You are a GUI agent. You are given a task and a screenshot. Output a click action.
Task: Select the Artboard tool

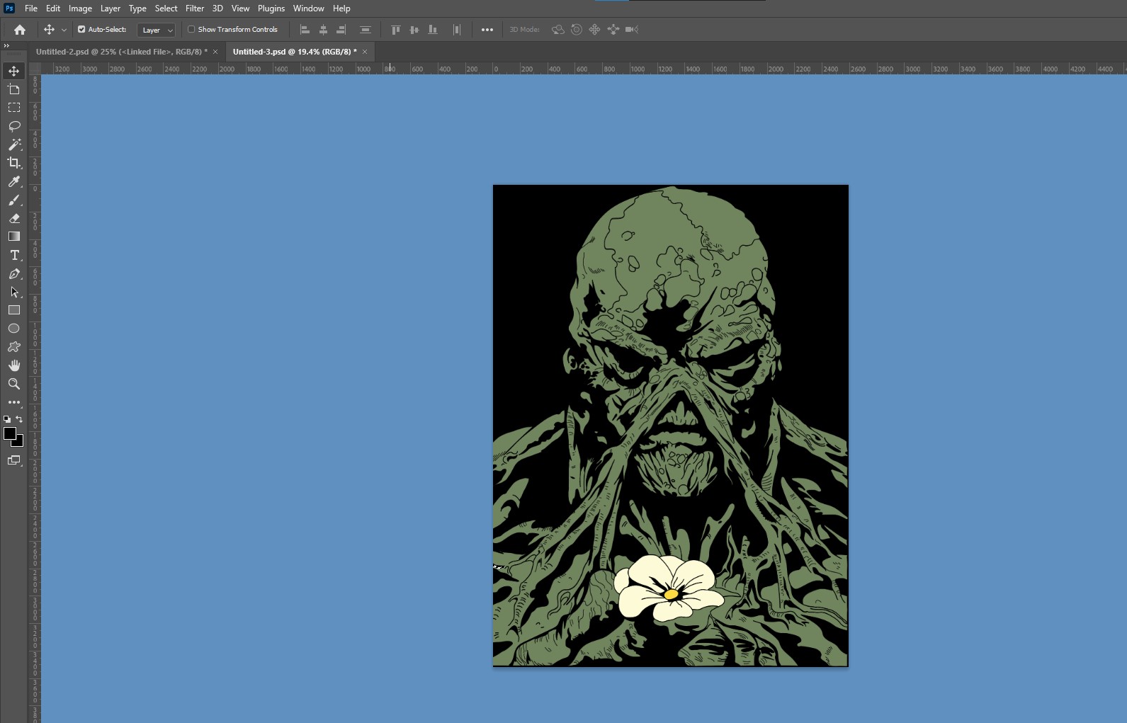coord(13,89)
